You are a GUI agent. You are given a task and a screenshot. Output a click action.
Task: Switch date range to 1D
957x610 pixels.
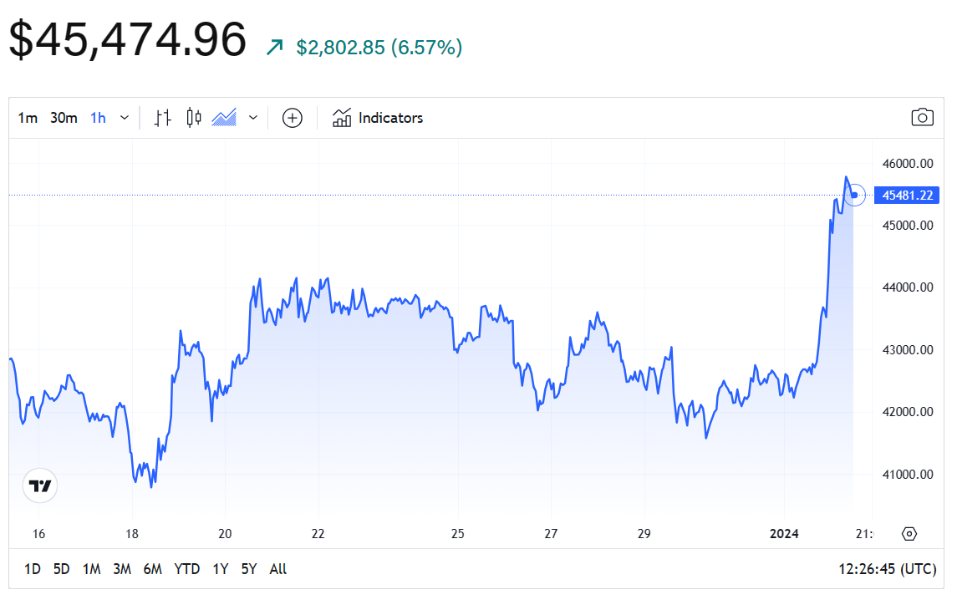[32, 569]
